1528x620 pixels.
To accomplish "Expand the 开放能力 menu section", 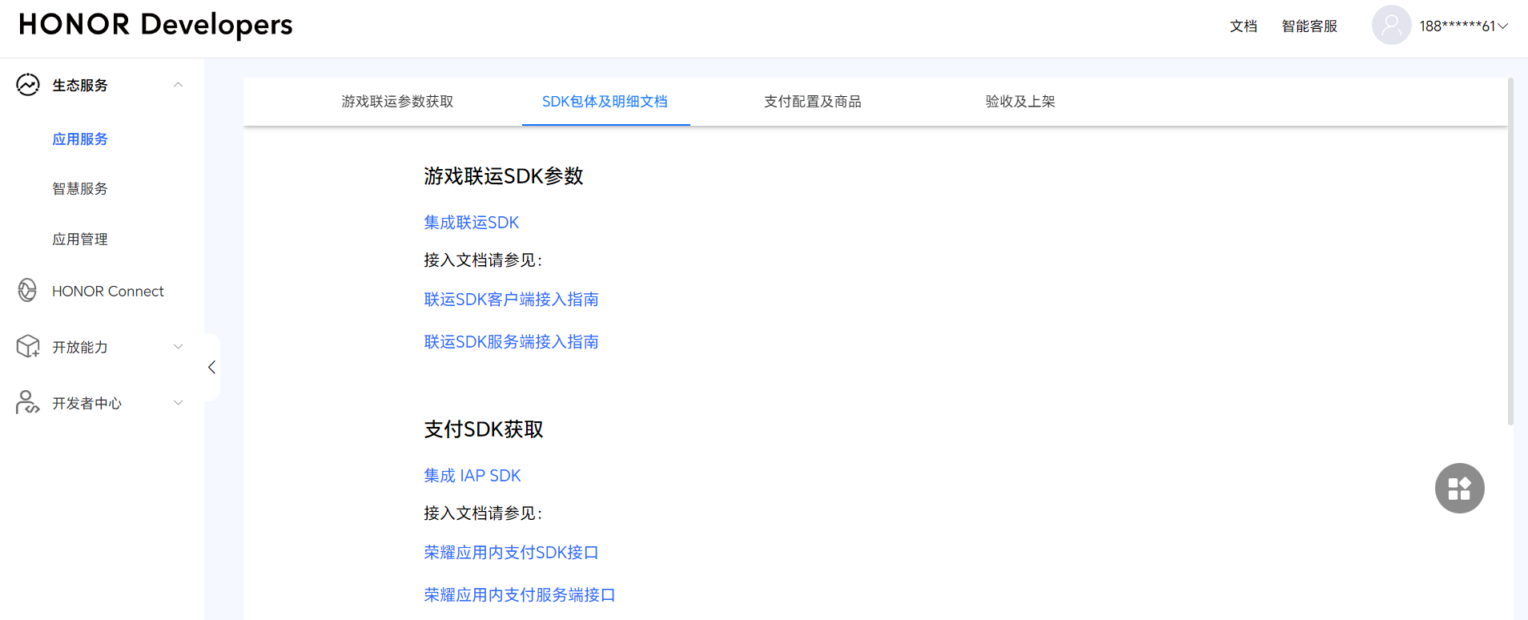I will pos(178,347).
